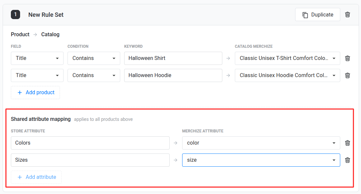361x194 pixels.
Task: Click the CATALOG MERCHIZE column header
Action: (x=254, y=46)
